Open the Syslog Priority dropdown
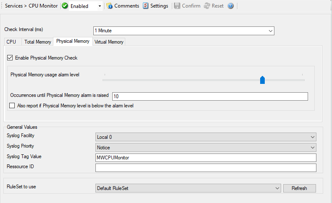Image resolution: width=332 pixels, height=203 pixels. coord(312,147)
